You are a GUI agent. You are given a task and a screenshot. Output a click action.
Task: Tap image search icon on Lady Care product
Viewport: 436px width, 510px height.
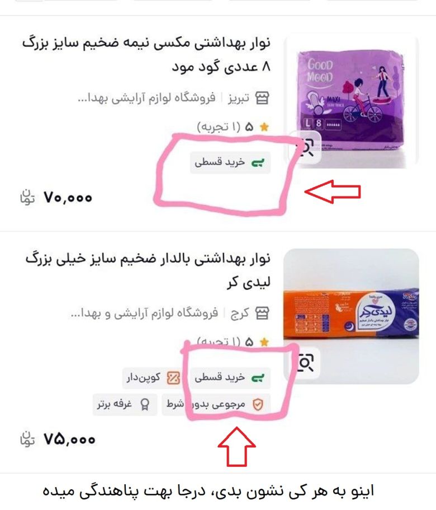tap(305, 363)
